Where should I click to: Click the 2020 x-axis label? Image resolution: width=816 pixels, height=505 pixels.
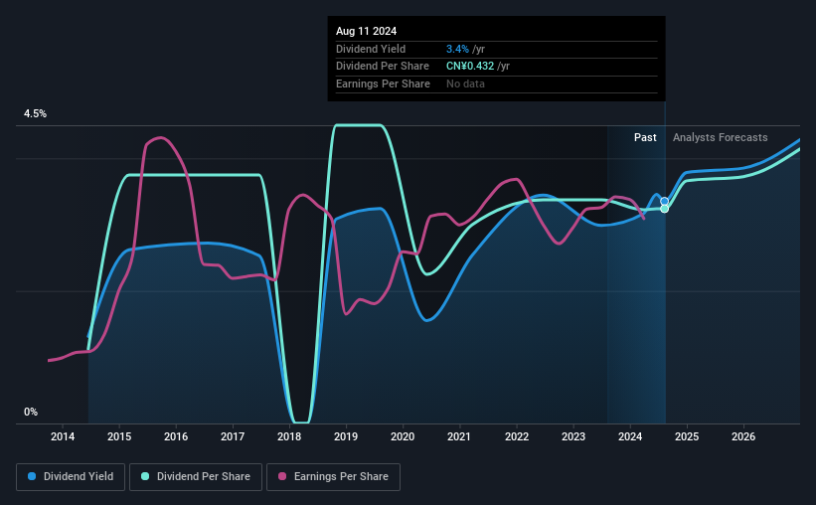coord(403,436)
